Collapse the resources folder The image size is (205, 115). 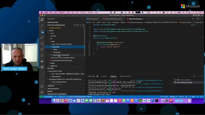[56, 47]
